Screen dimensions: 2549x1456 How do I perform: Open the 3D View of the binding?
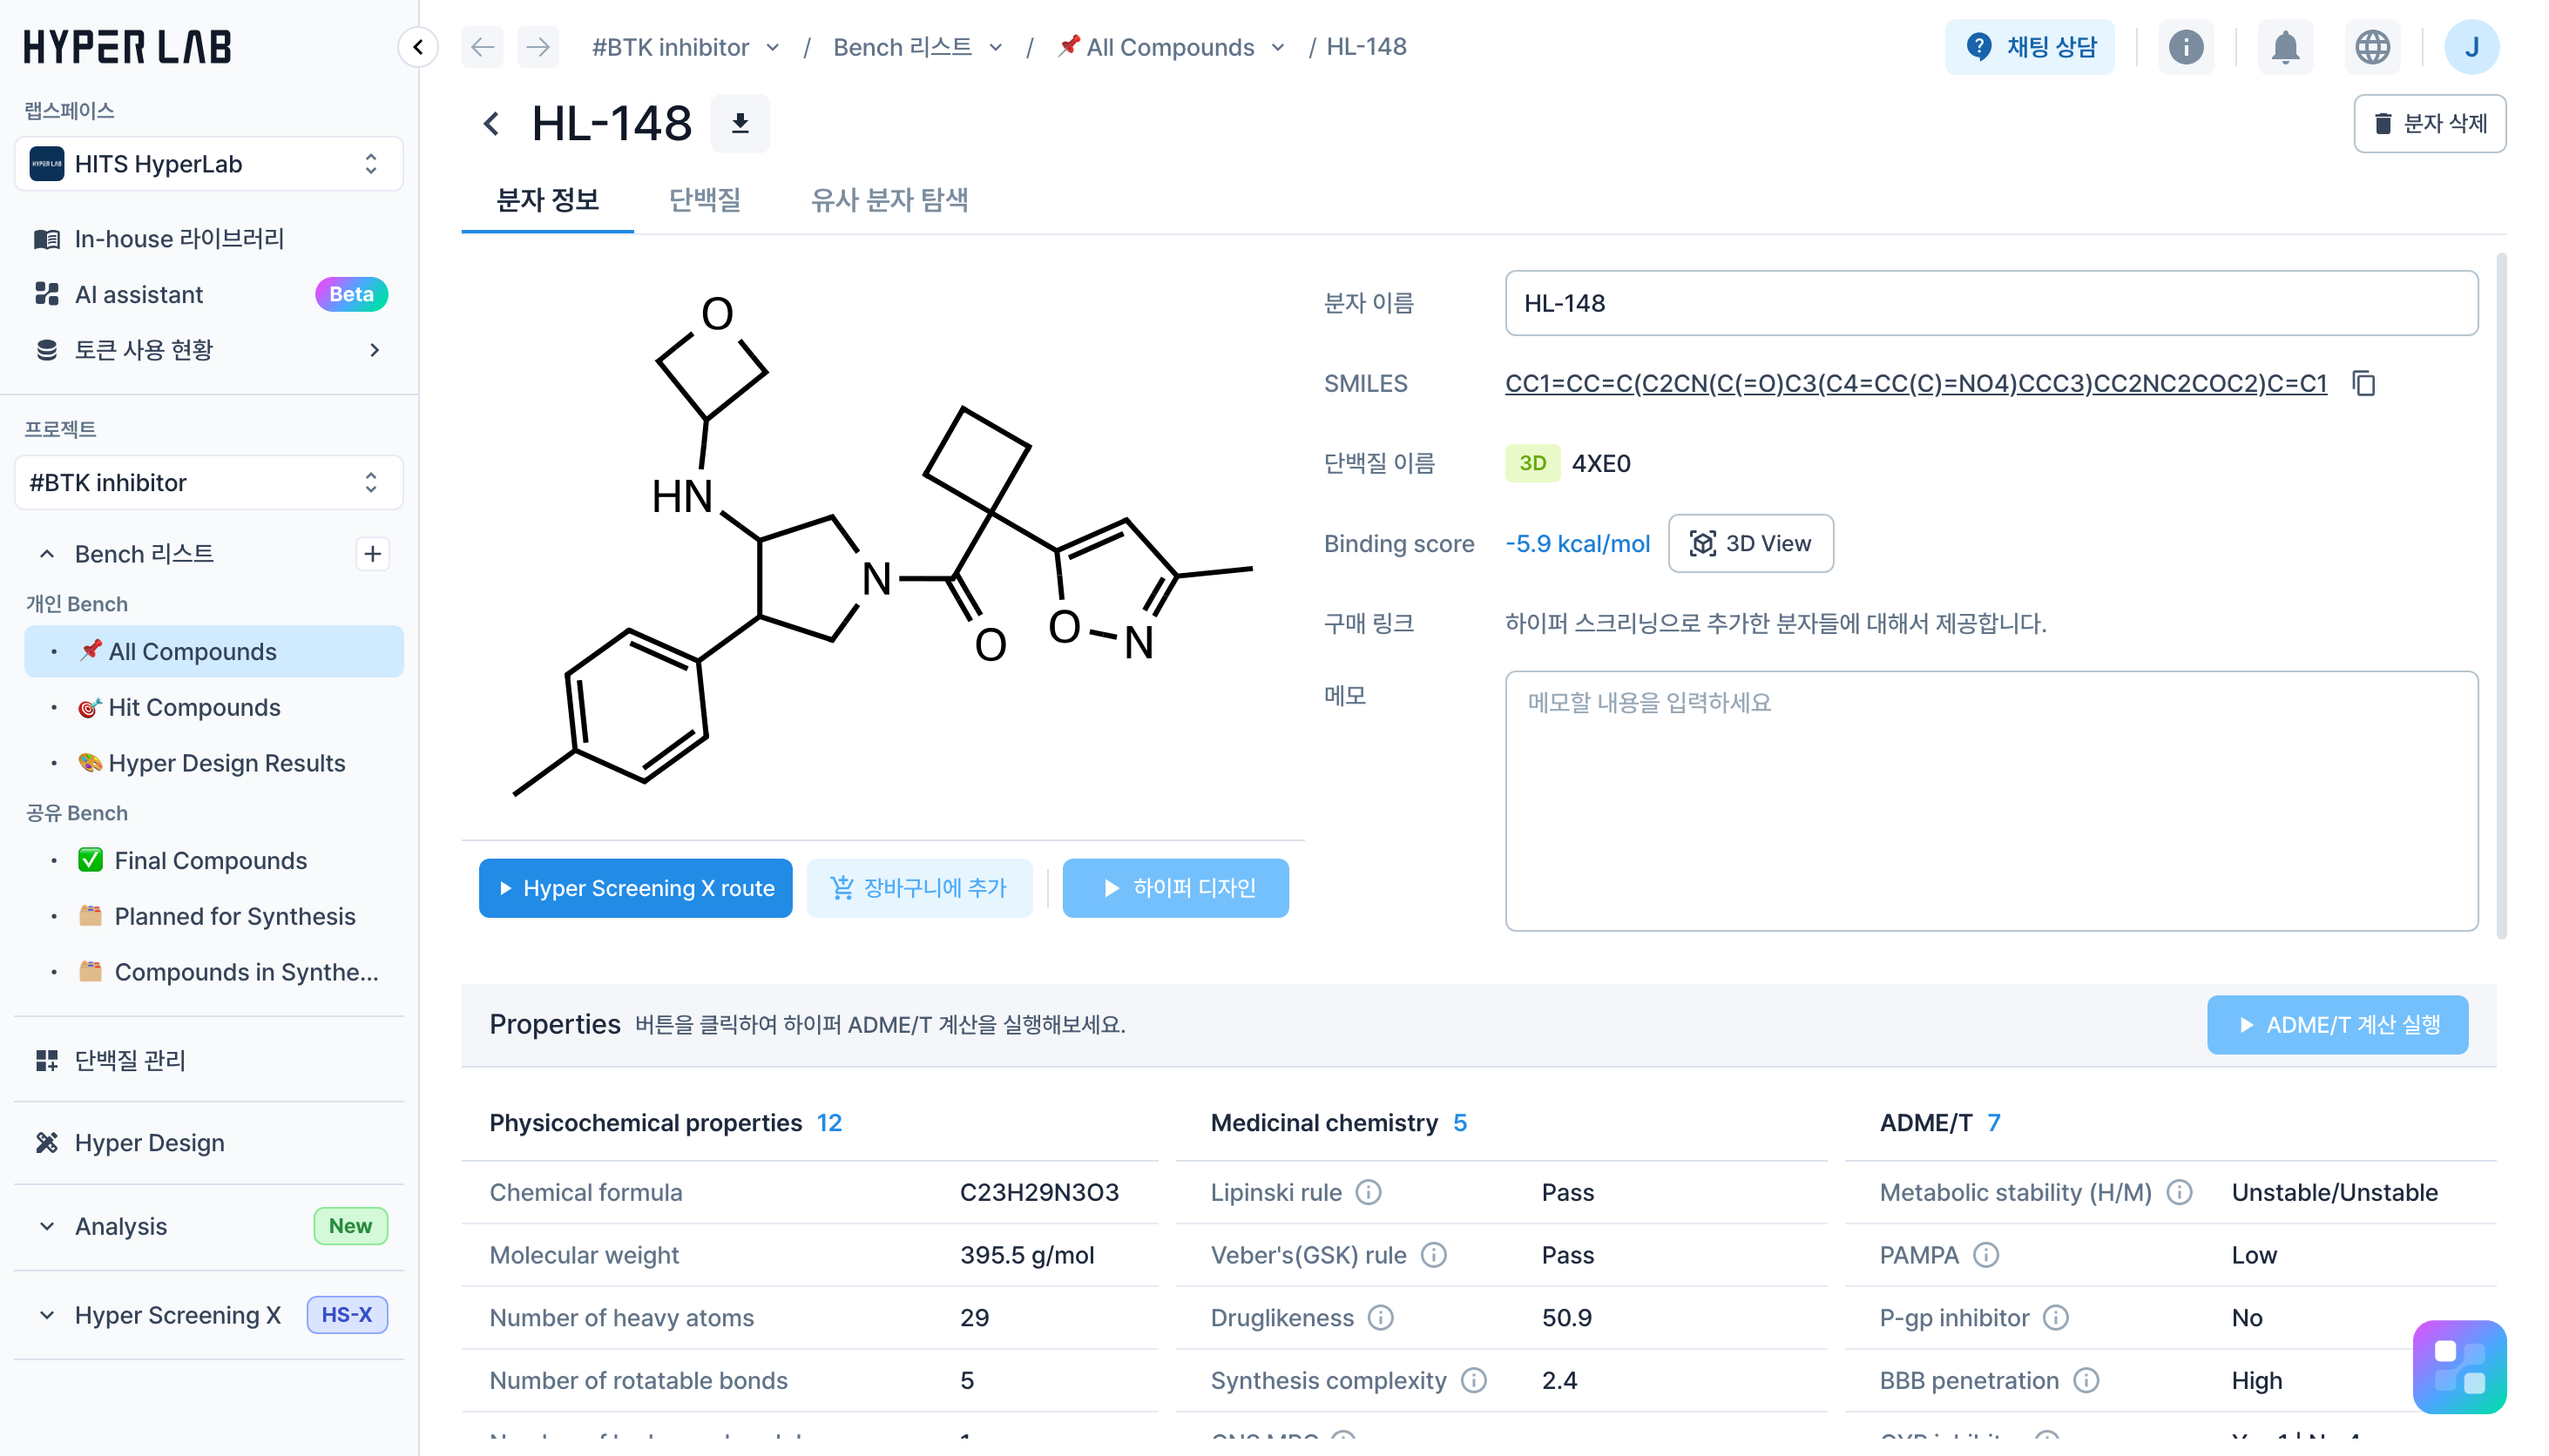click(x=1749, y=543)
